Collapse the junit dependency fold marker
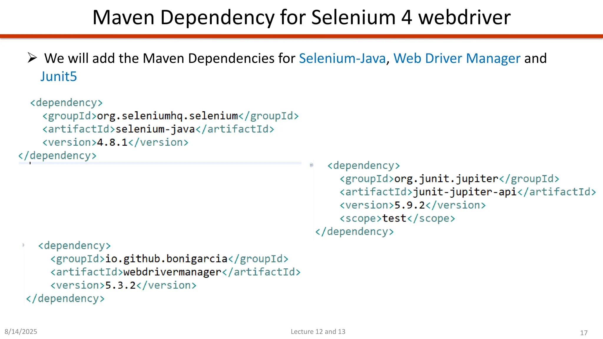This screenshot has width=603, height=339. [x=311, y=165]
